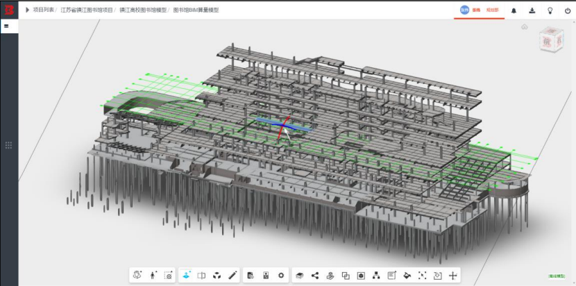Click the power logout icon

point(568,10)
